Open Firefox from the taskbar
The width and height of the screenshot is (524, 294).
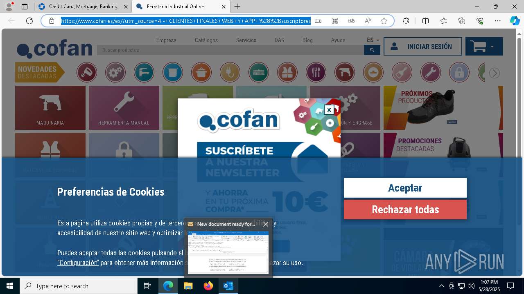(x=208, y=286)
